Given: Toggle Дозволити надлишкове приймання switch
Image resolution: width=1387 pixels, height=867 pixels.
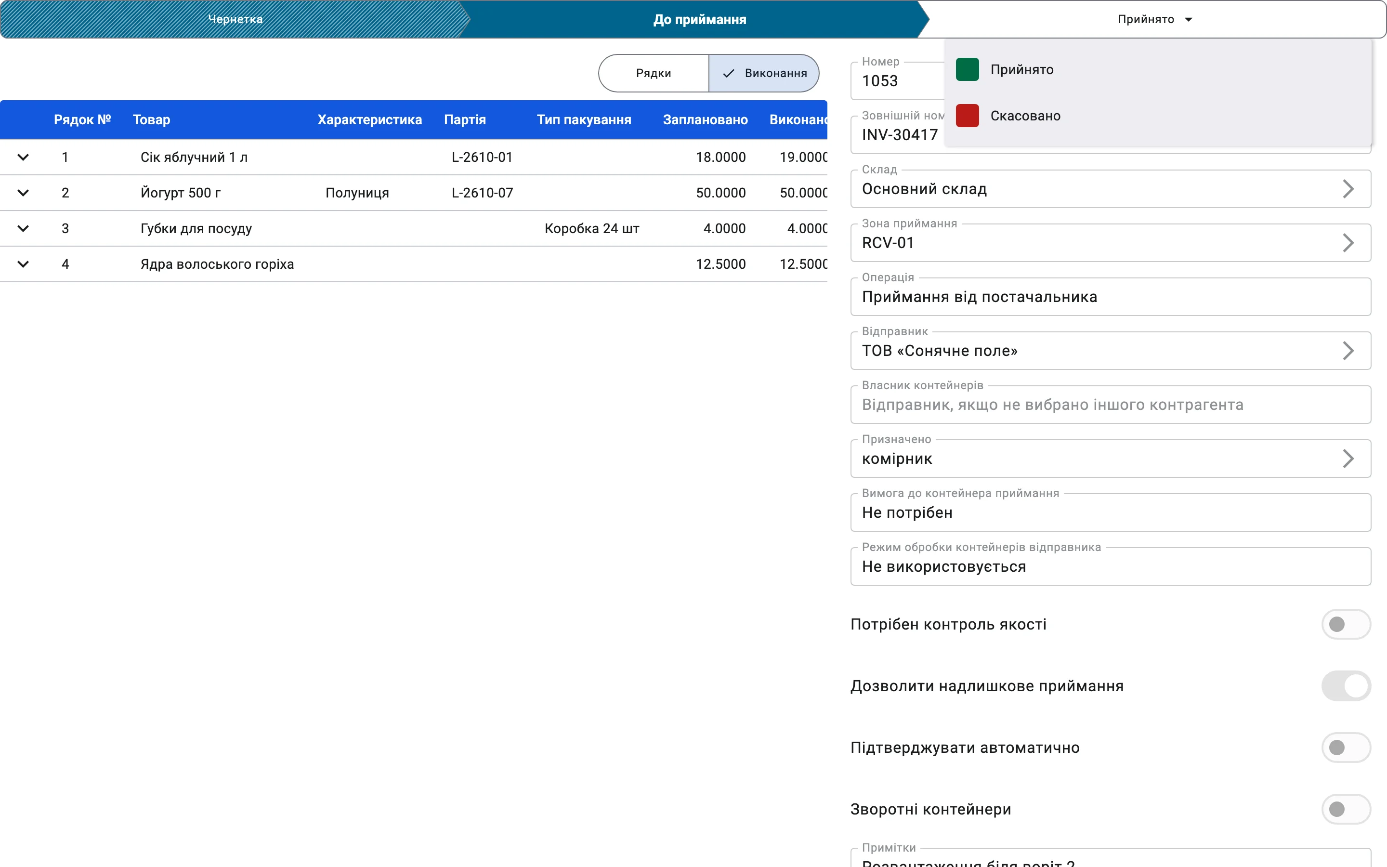Looking at the screenshot, I should pyautogui.click(x=1346, y=686).
